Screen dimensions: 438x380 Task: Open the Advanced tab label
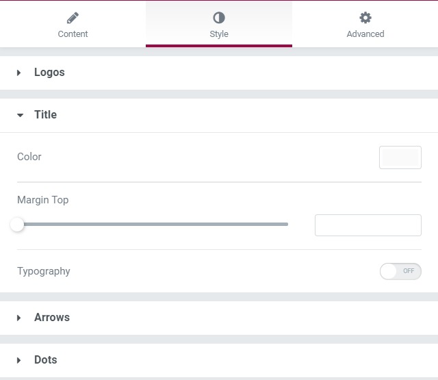click(365, 34)
